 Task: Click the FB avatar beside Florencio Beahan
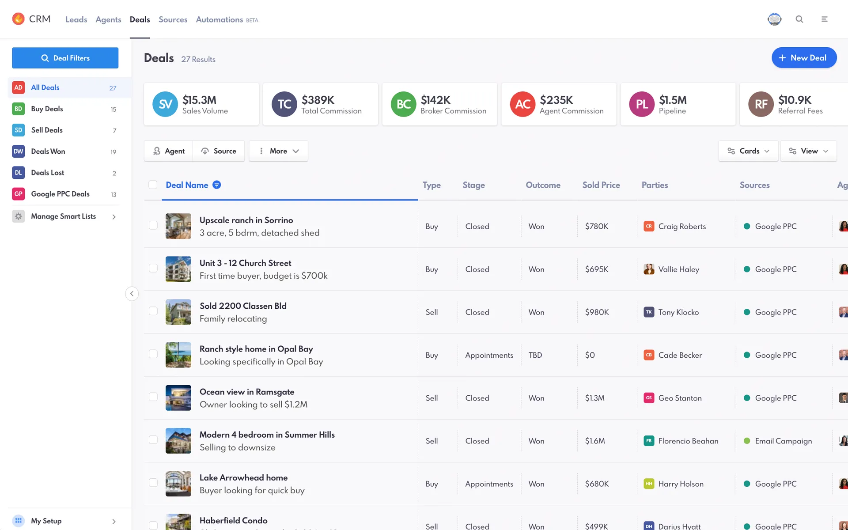click(x=649, y=440)
